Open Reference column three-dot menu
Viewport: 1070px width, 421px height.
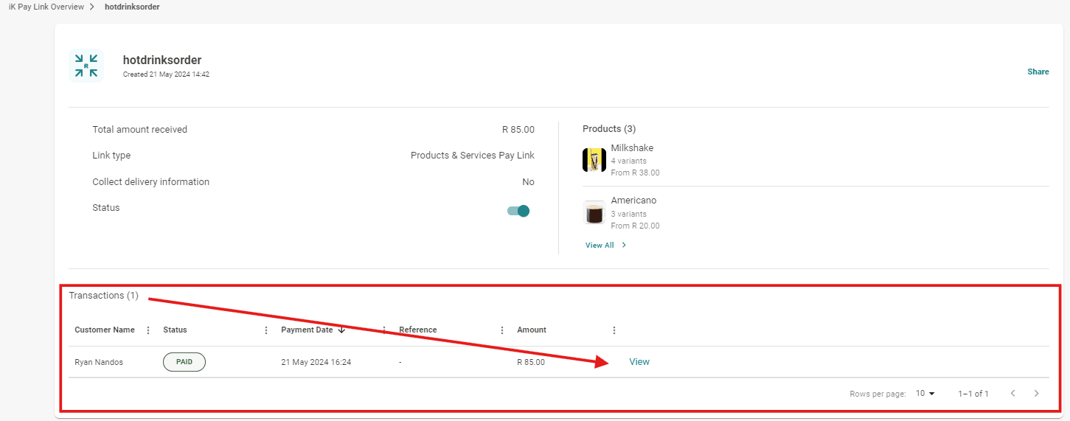(x=502, y=330)
